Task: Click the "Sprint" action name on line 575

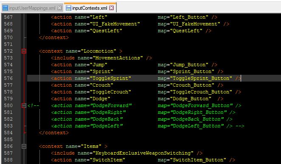Action: (101, 72)
